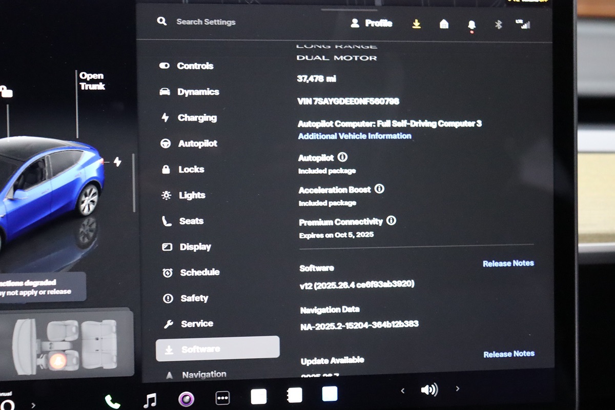Decrease volume with left chevron

pos(402,391)
